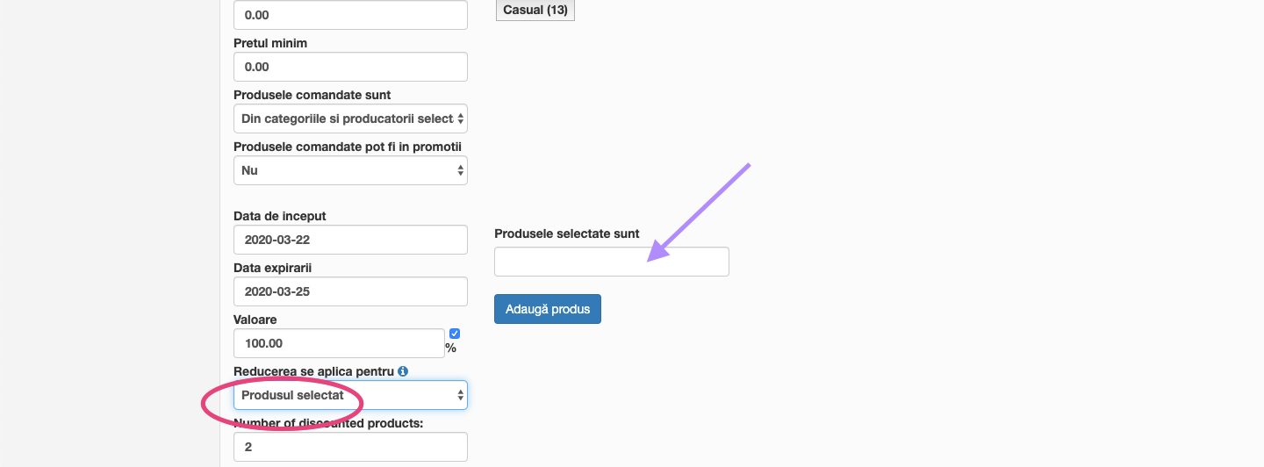Click the Produsele selectate sunt label
This screenshot has height=467, width=1264.
[567, 233]
